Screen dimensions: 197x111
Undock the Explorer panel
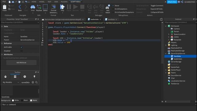coord(194,19)
